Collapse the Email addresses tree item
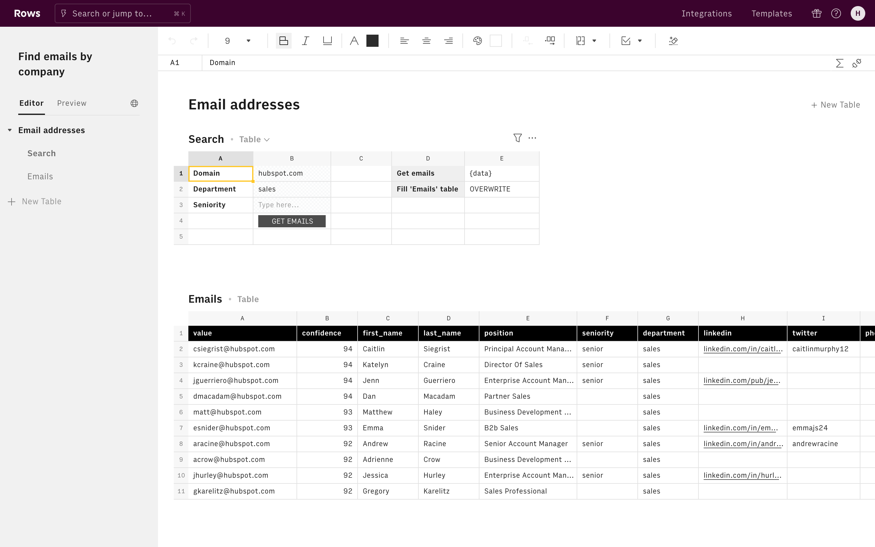Image resolution: width=875 pixels, height=547 pixels. click(10, 130)
